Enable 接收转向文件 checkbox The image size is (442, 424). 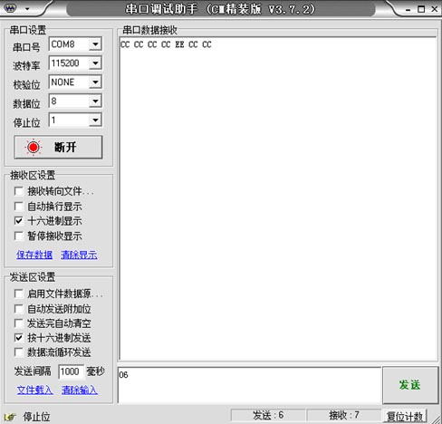19,191
